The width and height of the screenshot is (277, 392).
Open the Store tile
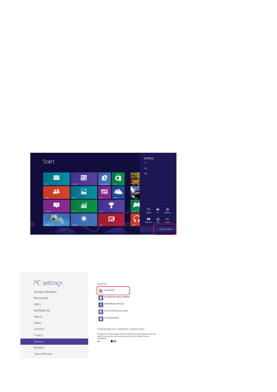coord(118,179)
